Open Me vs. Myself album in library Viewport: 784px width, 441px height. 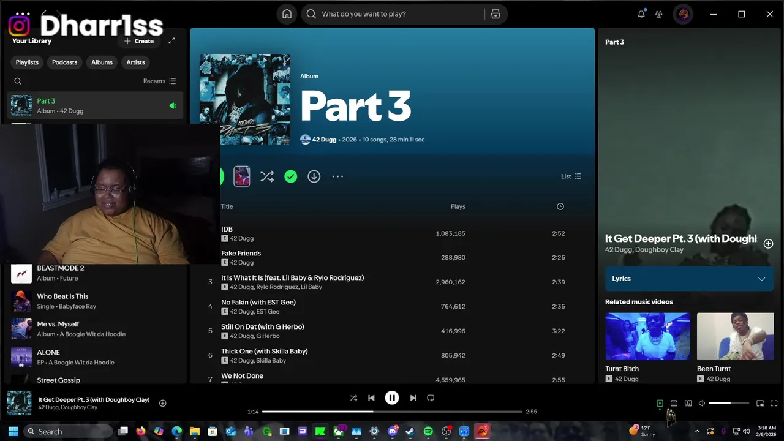tap(96, 329)
